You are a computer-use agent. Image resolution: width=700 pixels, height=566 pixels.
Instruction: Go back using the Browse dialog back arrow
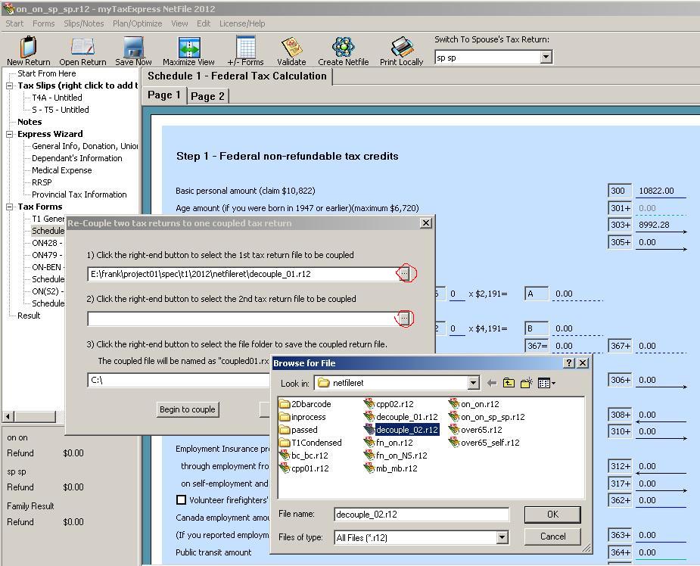pyautogui.click(x=492, y=383)
